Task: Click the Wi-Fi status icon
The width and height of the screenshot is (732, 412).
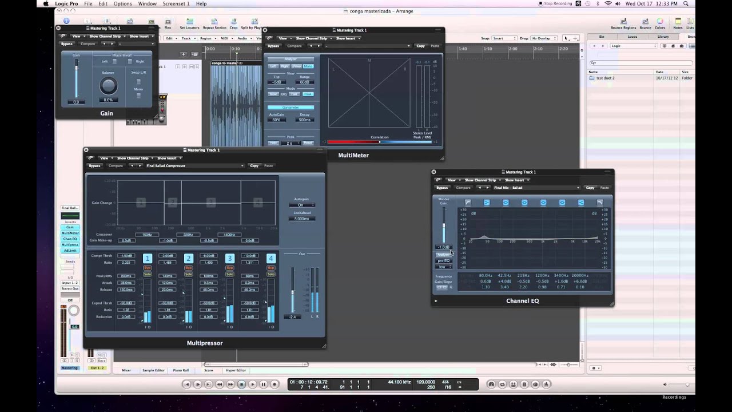Action: click(x=608, y=3)
